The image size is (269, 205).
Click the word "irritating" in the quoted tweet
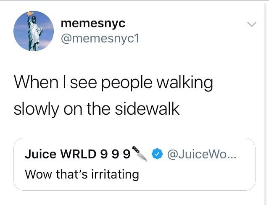(115, 174)
